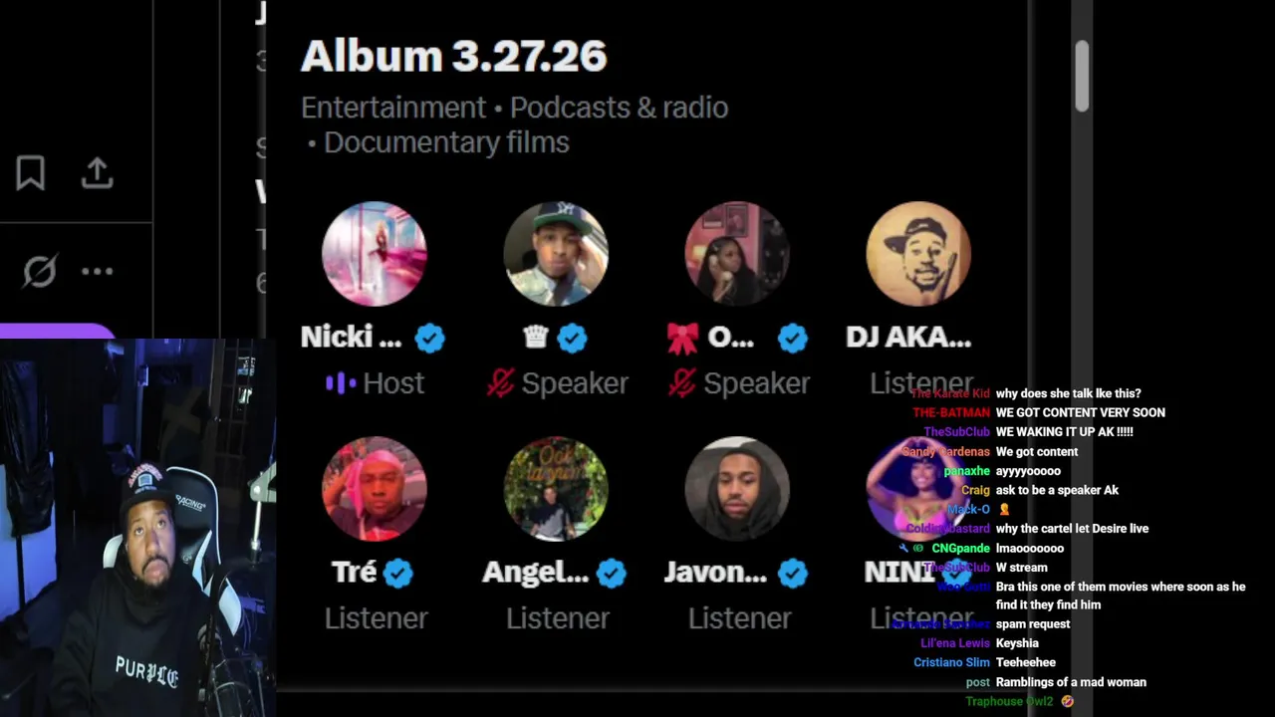Viewport: 1275px width, 717px height.
Task: Select Javon listener profile picture
Action: tap(737, 489)
